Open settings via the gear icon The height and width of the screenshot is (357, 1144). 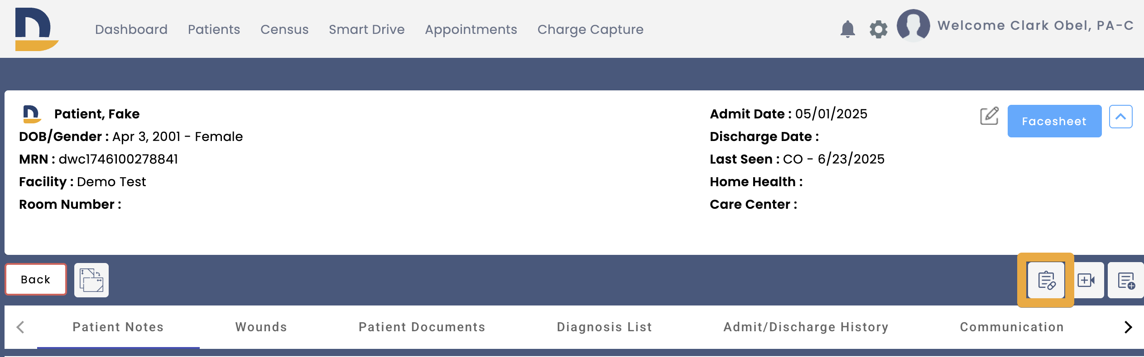tap(878, 29)
